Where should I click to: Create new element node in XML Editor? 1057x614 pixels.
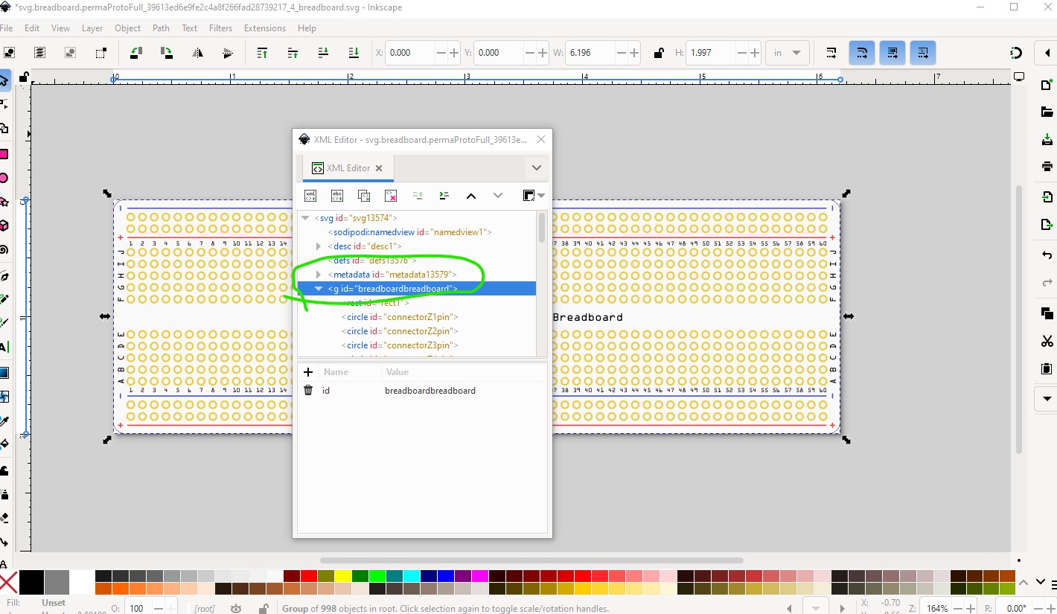coord(310,196)
